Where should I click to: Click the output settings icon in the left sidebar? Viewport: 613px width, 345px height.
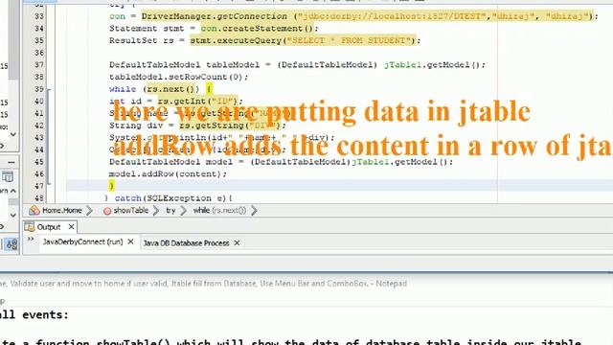click(11, 244)
